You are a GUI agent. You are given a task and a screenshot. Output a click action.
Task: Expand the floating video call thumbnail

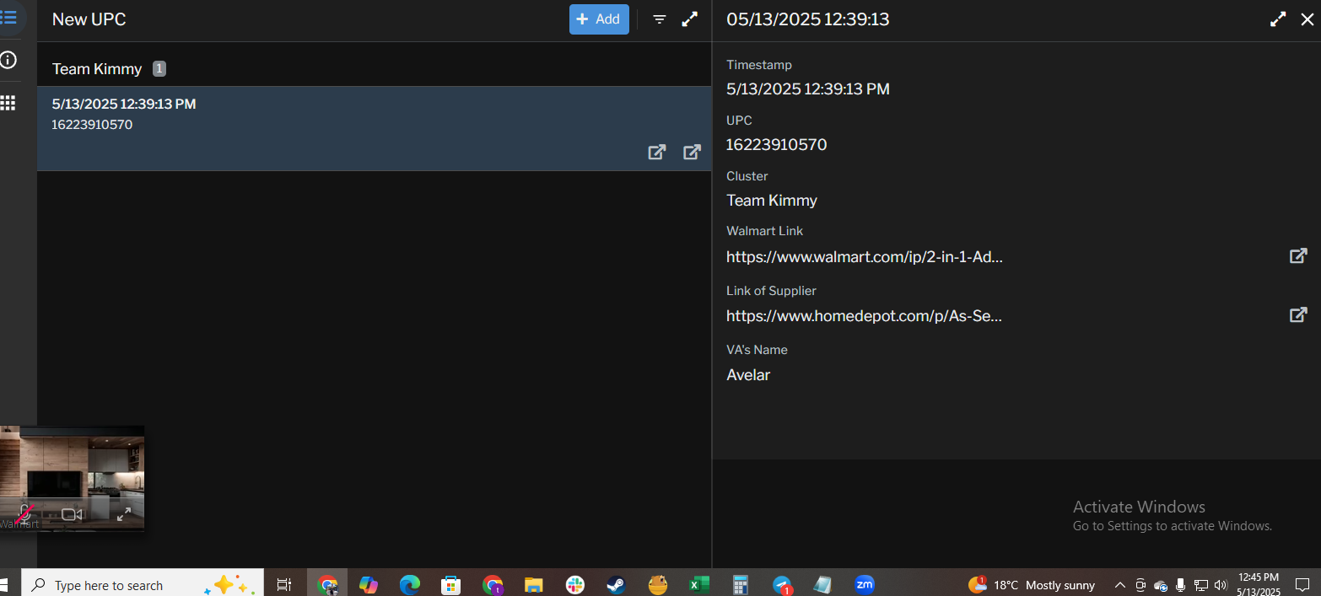[x=124, y=513]
